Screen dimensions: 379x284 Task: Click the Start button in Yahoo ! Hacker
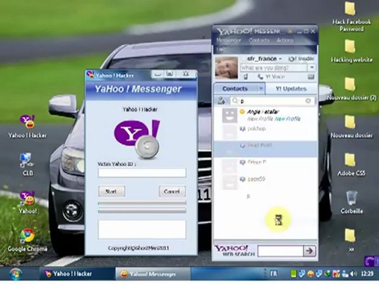click(112, 191)
